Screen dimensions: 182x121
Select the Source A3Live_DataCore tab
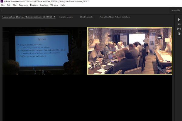(27, 17)
